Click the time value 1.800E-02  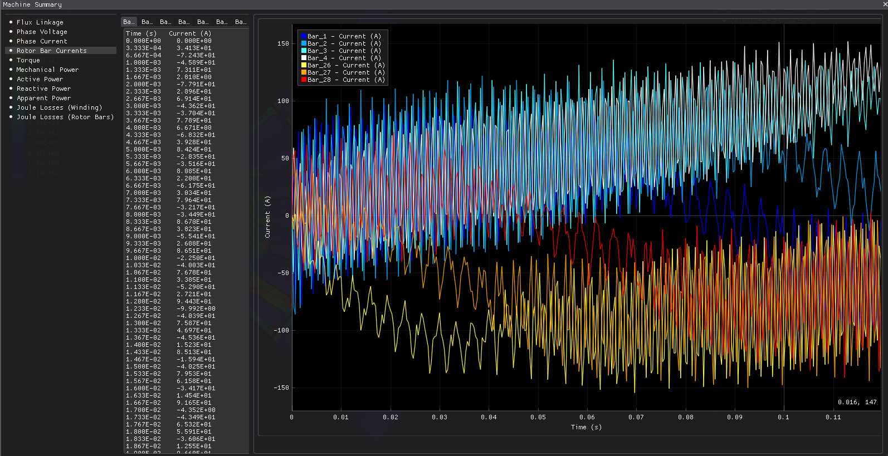coord(143,432)
